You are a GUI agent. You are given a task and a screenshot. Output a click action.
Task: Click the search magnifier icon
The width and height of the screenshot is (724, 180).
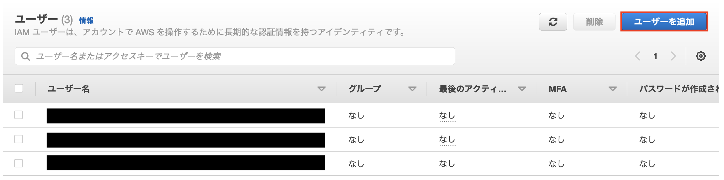click(26, 56)
